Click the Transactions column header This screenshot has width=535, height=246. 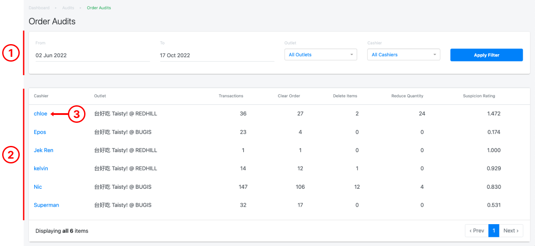(x=231, y=96)
